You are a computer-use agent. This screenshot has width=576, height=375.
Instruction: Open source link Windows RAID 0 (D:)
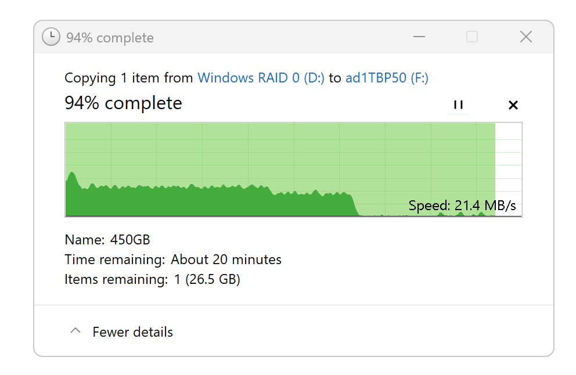pyautogui.click(x=261, y=78)
